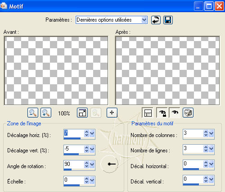Toggle the show/hide previews panel button
Image resolution: width=225 pixels, height=192 pixels.
pyautogui.click(x=148, y=113)
